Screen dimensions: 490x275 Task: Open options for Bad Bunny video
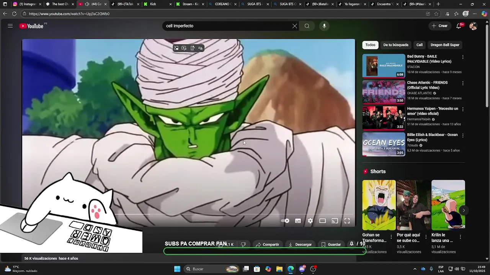pos(463,57)
